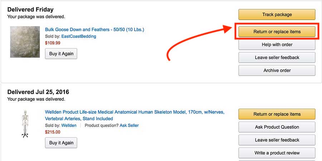Return or replace the goose down order
Viewport: 322px width, 161px height.
tap(277, 32)
